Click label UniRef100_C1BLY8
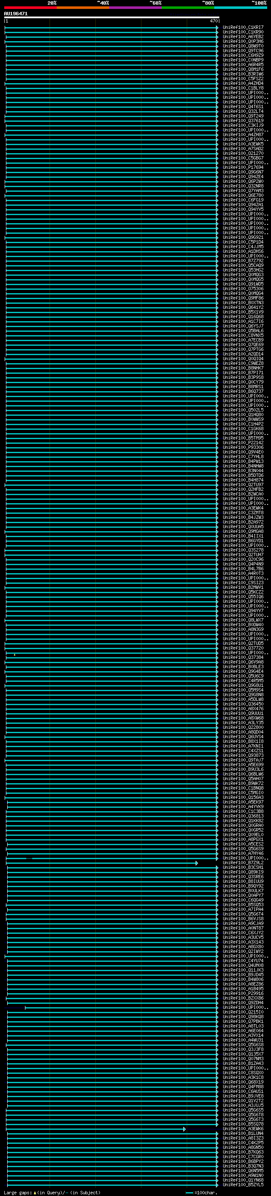Image resolution: width=271 pixels, height=1196 pixels. point(243,88)
